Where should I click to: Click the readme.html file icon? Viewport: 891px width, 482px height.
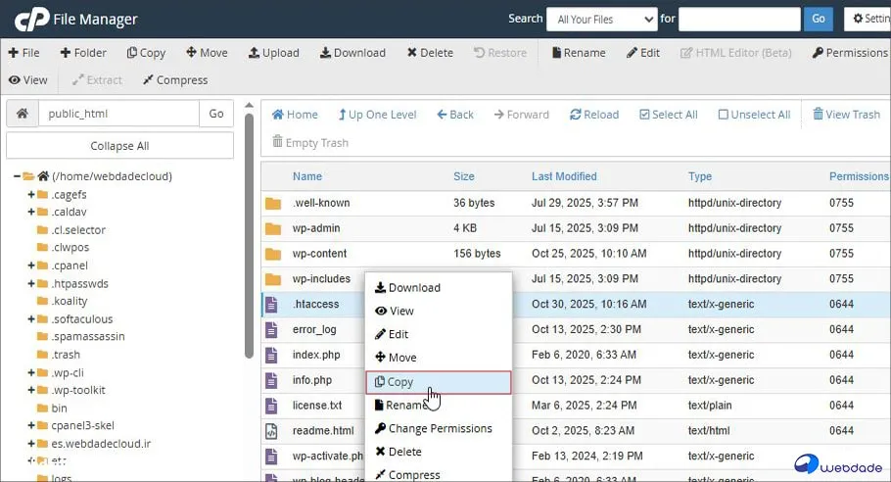271,431
